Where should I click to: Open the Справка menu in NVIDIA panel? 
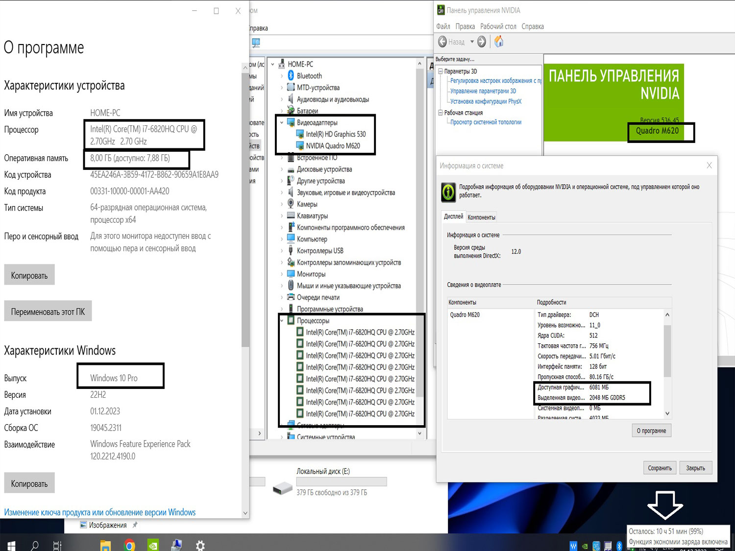tap(533, 26)
